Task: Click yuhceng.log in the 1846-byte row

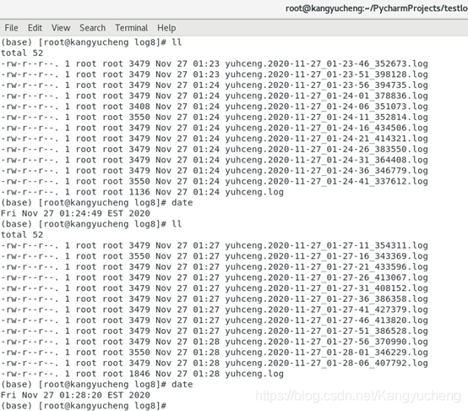Action: [254, 374]
